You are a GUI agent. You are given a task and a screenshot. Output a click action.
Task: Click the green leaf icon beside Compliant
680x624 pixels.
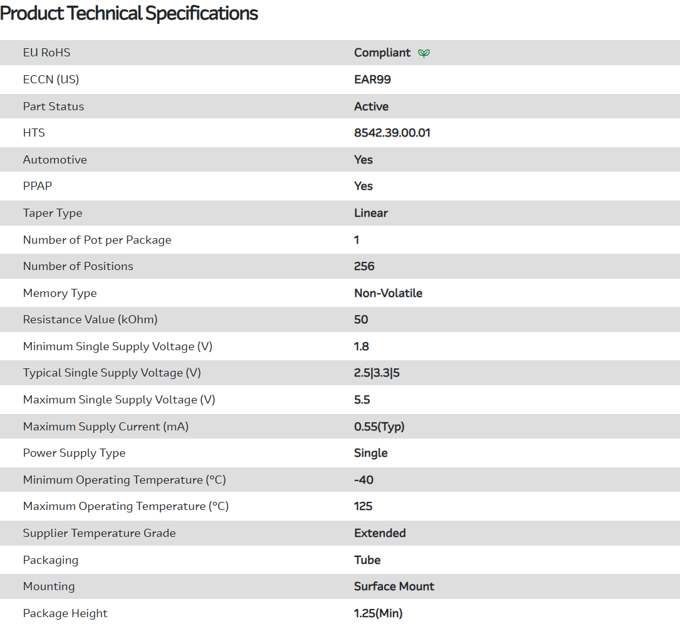[x=424, y=53]
